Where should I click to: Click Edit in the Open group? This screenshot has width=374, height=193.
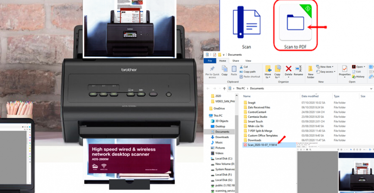click(x=356, y=72)
